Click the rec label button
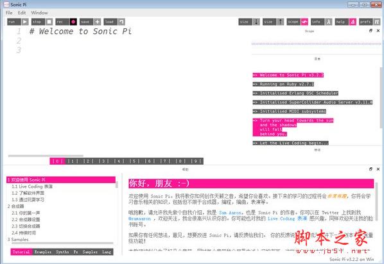Viewport: 384px width, 264px height. pyautogui.click(x=62, y=22)
